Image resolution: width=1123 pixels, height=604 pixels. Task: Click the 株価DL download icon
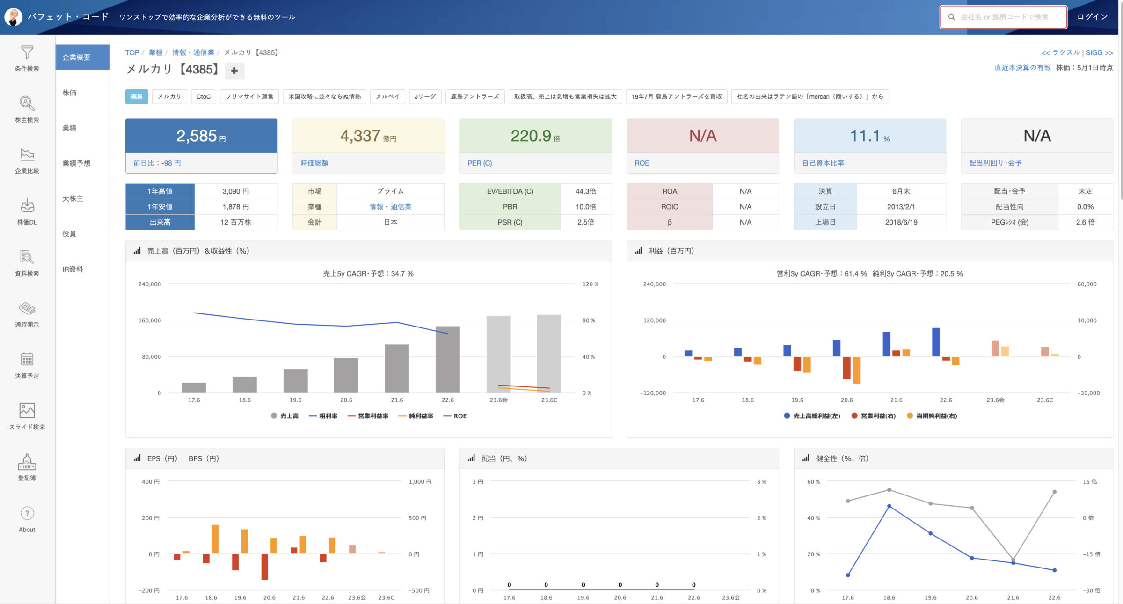(27, 206)
